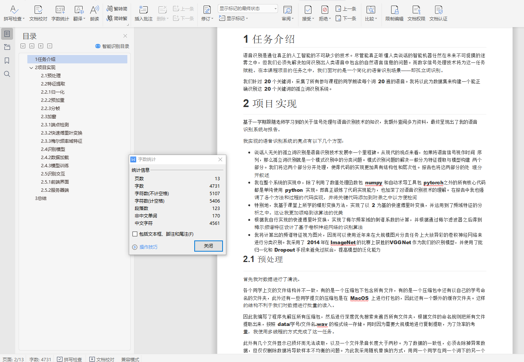Open the chapter navigation icon in the left sidebar

click(x=7, y=47)
